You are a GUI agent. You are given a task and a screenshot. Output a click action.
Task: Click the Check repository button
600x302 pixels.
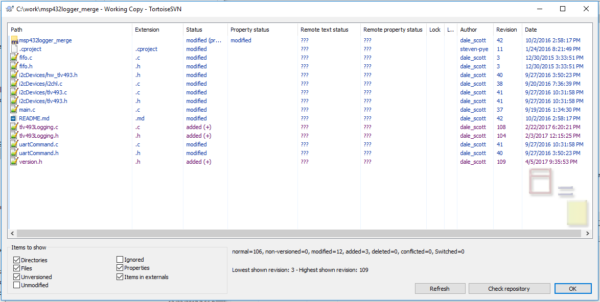[509, 289]
